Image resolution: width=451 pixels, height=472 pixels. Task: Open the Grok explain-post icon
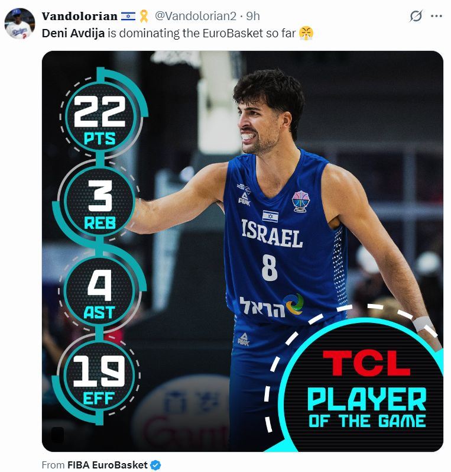[x=416, y=16]
